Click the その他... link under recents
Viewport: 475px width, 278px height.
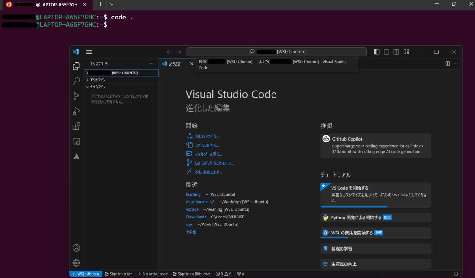(x=193, y=232)
